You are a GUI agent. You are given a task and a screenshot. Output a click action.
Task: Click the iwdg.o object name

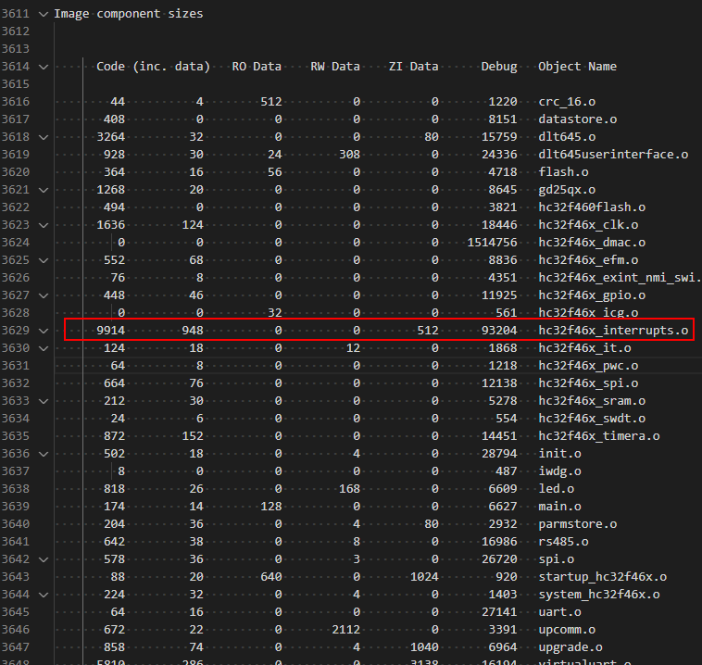click(x=559, y=471)
